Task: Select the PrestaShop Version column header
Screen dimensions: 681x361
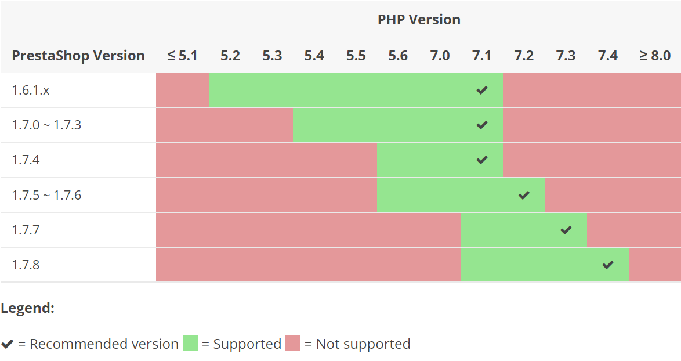Action: click(x=78, y=56)
